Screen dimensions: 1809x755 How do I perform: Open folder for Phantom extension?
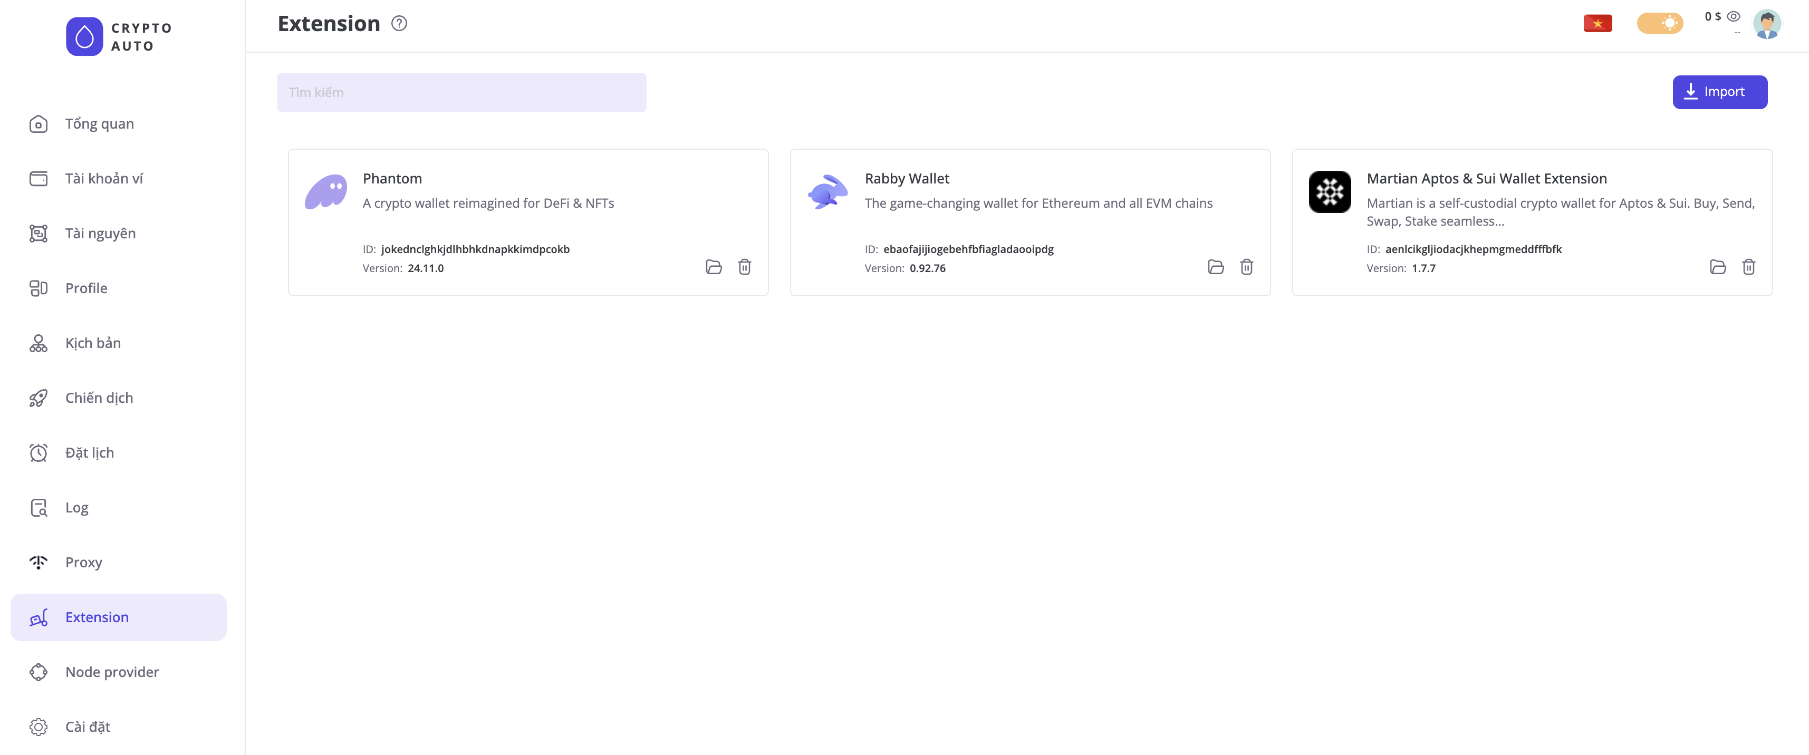click(x=714, y=267)
